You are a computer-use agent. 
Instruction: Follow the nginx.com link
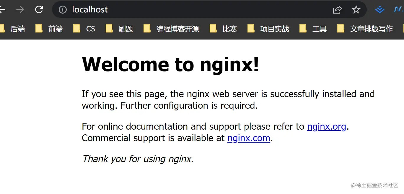pyautogui.click(x=249, y=138)
